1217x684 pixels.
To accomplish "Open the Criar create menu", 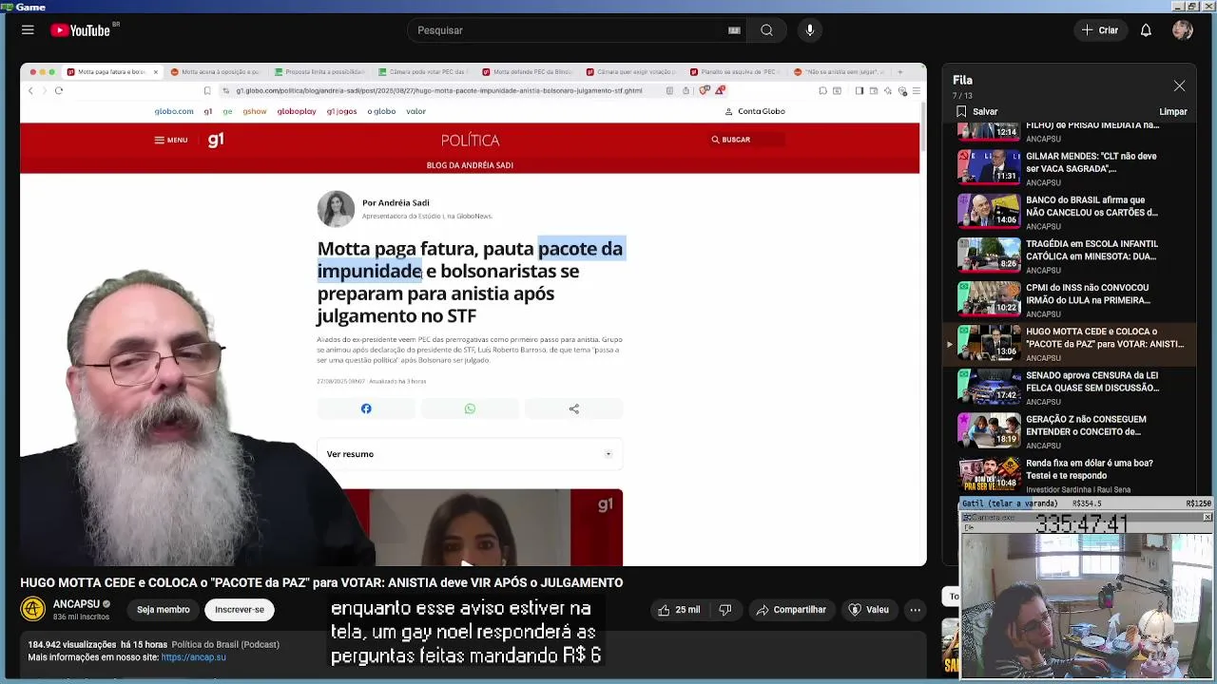I will (x=1100, y=30).
